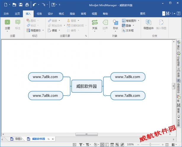Viewport: 182px width, 147px height.
Task: Switch to the 设计 ribbon tab
Action: 50,14
